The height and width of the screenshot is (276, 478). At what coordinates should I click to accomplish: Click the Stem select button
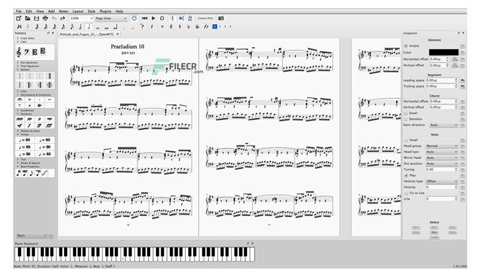[434, 232]
